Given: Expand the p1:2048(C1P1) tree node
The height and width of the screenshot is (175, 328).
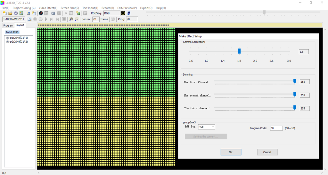Looking at the screenshot, I should 8,38.
